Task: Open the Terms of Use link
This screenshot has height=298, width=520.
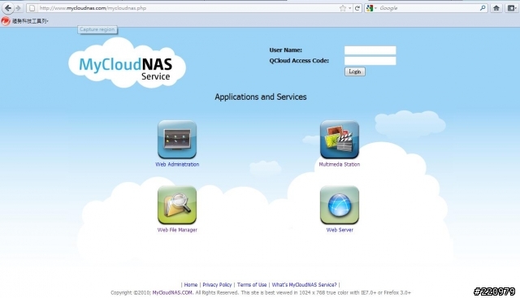Action: 252,285
